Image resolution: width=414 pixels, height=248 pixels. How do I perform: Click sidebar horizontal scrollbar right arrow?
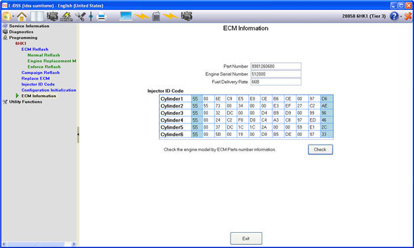74,244
